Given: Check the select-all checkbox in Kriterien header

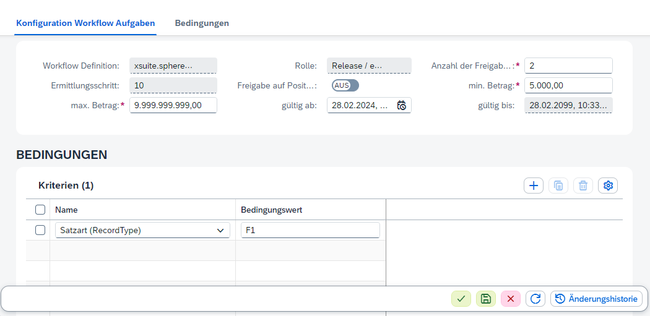Looking at the screenshot, I should [40, 210].
